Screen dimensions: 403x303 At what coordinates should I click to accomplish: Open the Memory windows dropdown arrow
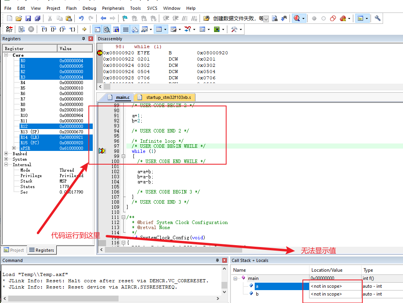165,30
